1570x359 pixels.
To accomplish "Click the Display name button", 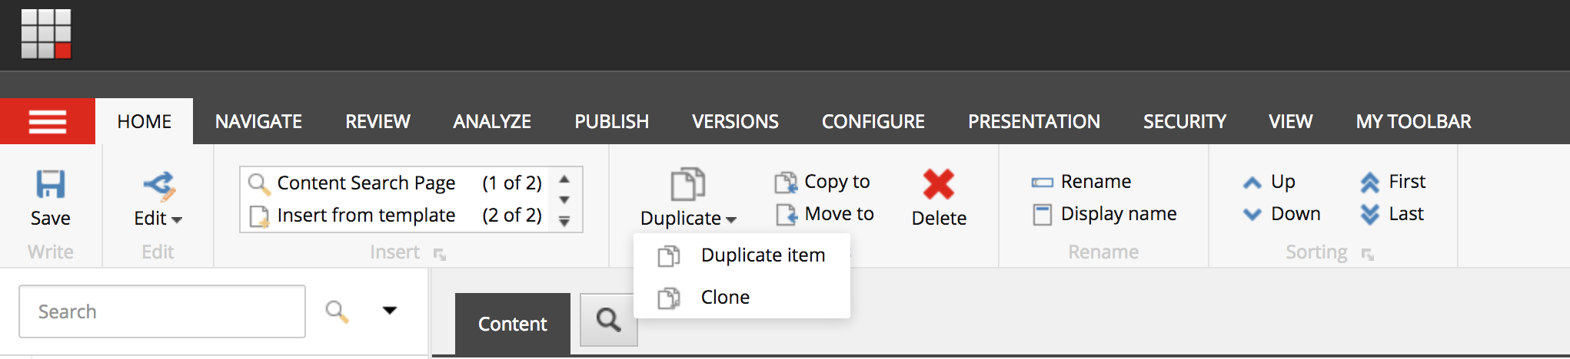I will pos(1104,214).
